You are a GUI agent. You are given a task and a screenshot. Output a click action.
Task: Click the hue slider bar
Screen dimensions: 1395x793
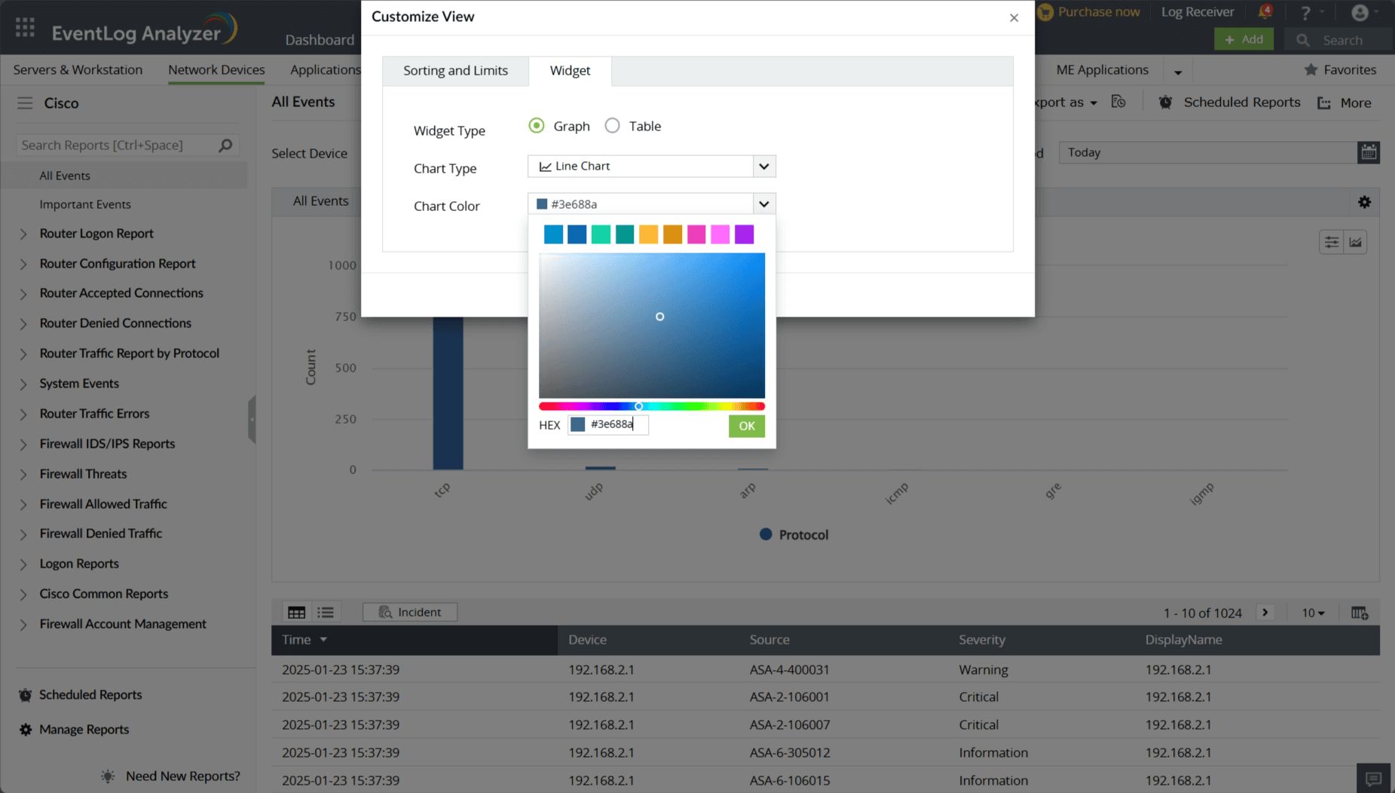[652, 406]
